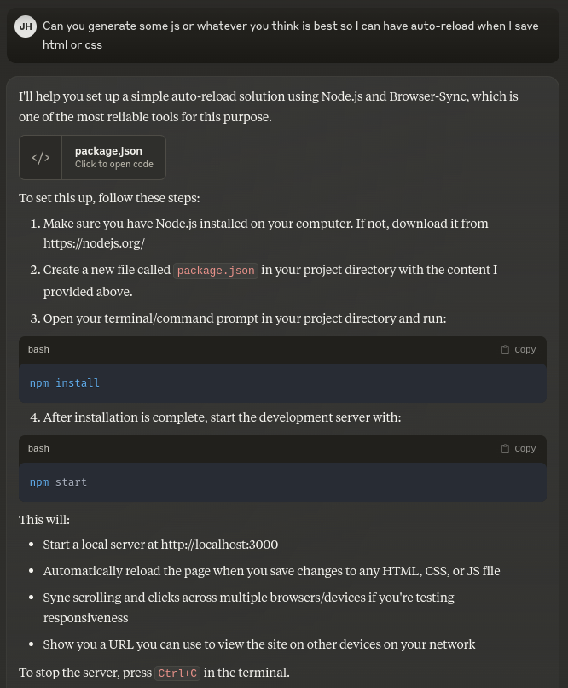Click the user message about auto-reload

pos(290,35)
